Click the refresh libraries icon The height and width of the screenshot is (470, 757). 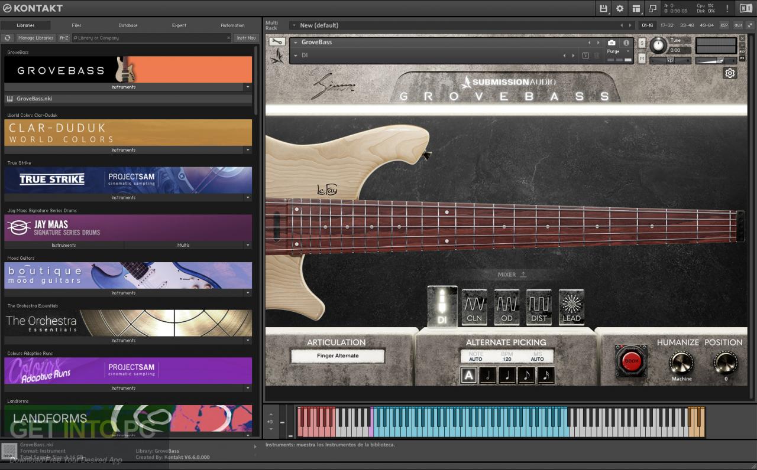click(x=8, y=38)
